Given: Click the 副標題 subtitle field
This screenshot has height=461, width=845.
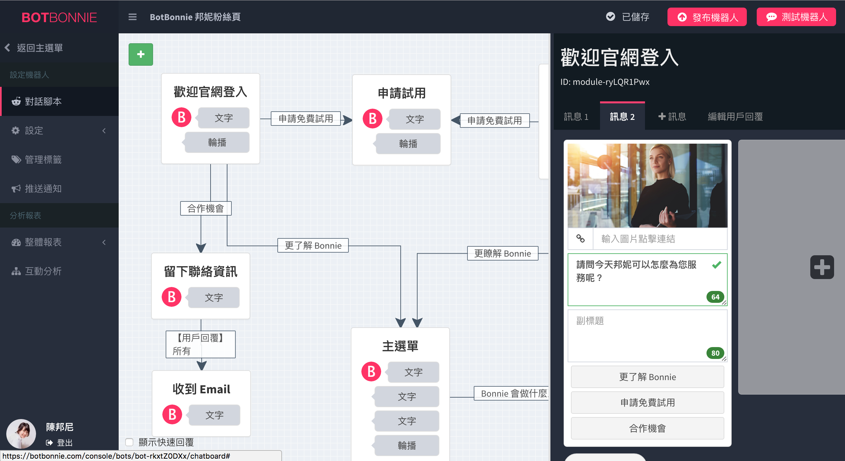Looking at the screenshot, I should [x=647, y=336].
